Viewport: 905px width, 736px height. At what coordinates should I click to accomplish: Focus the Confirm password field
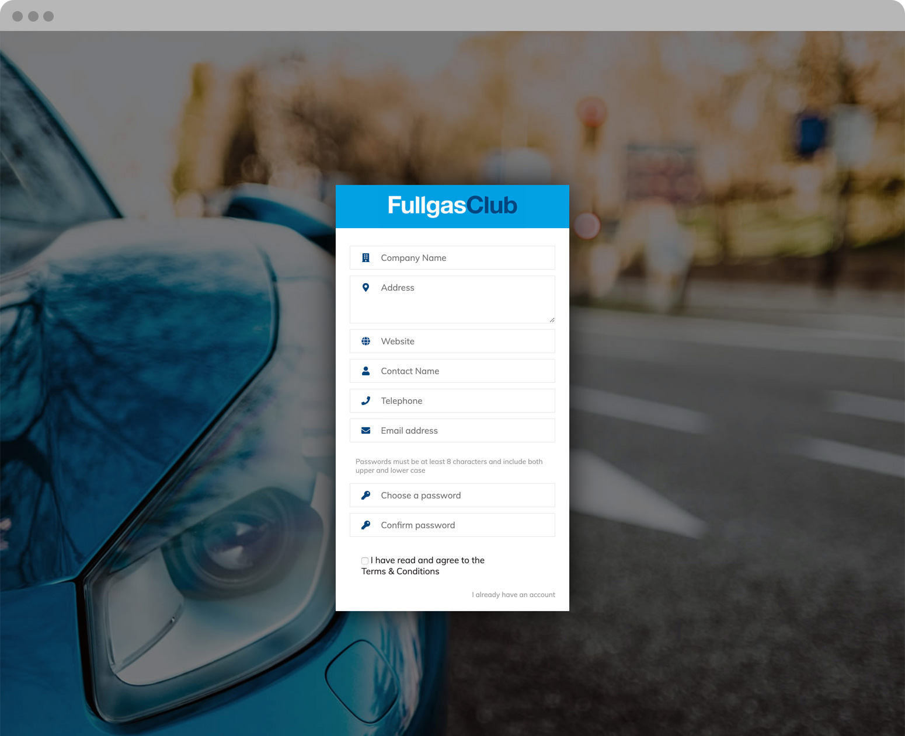click(452, 525)
